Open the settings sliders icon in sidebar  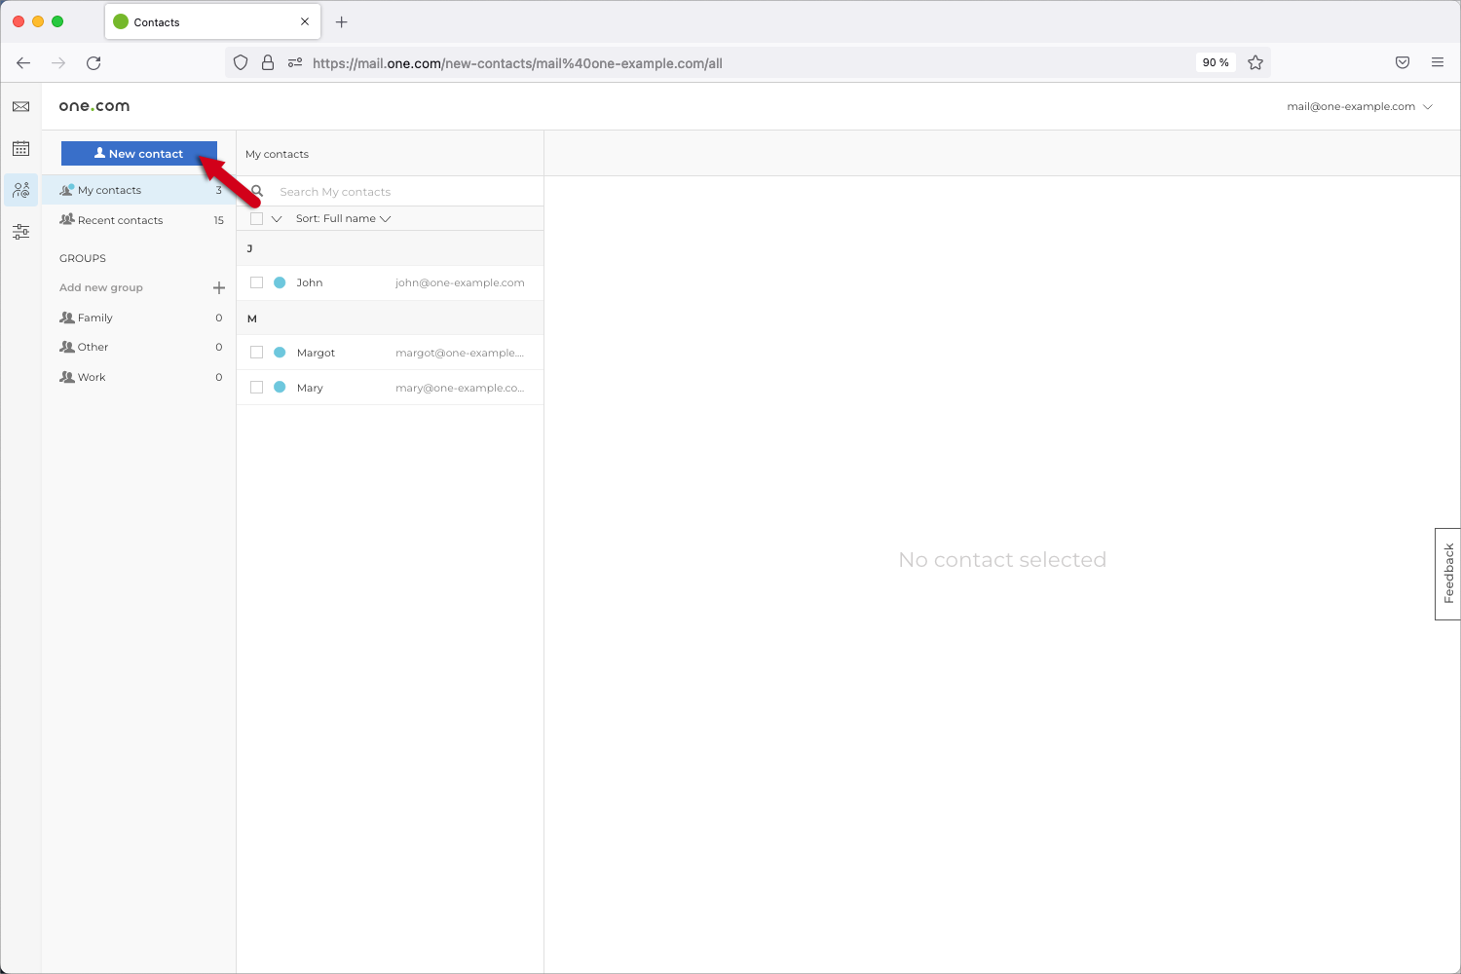coord(20,232)
